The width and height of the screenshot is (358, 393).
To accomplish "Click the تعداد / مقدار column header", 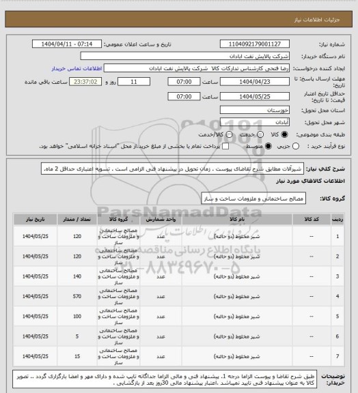I will pos(77,219).
